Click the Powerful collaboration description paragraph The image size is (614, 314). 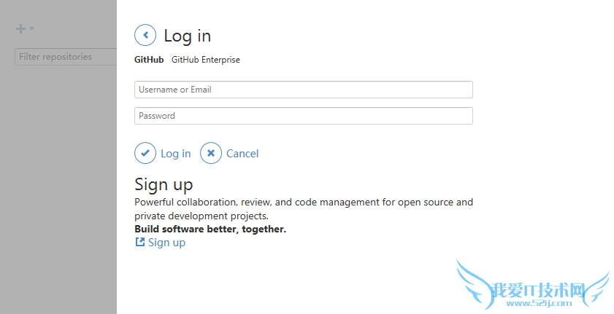[304, 209]
